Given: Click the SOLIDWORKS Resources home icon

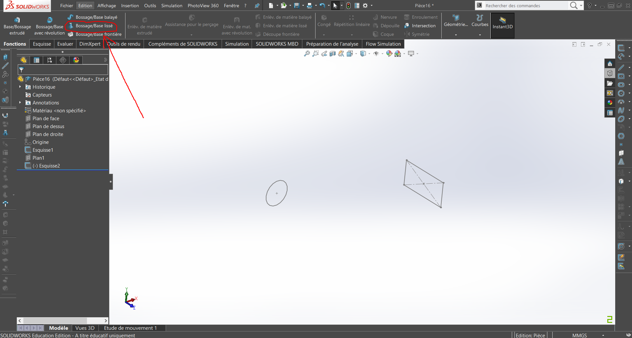Looking at the screenshot, I should (610, 64).
